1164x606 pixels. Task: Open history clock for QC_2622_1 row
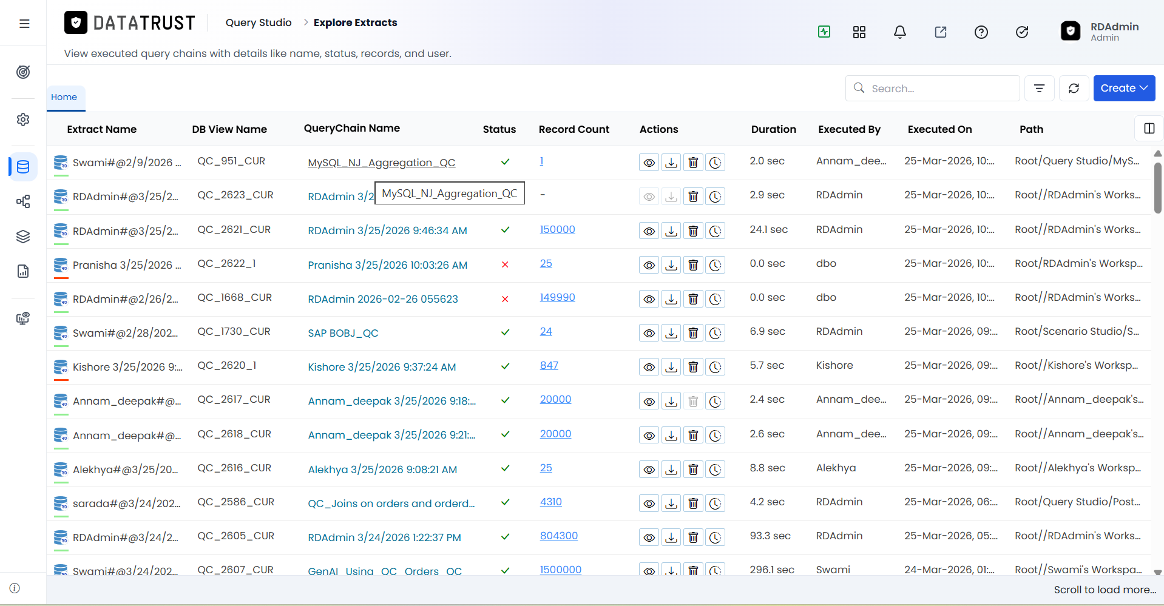(716, 265)
